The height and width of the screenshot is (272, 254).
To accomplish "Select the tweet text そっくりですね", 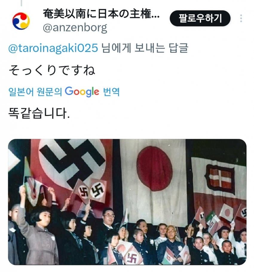I will coord(52,70).
